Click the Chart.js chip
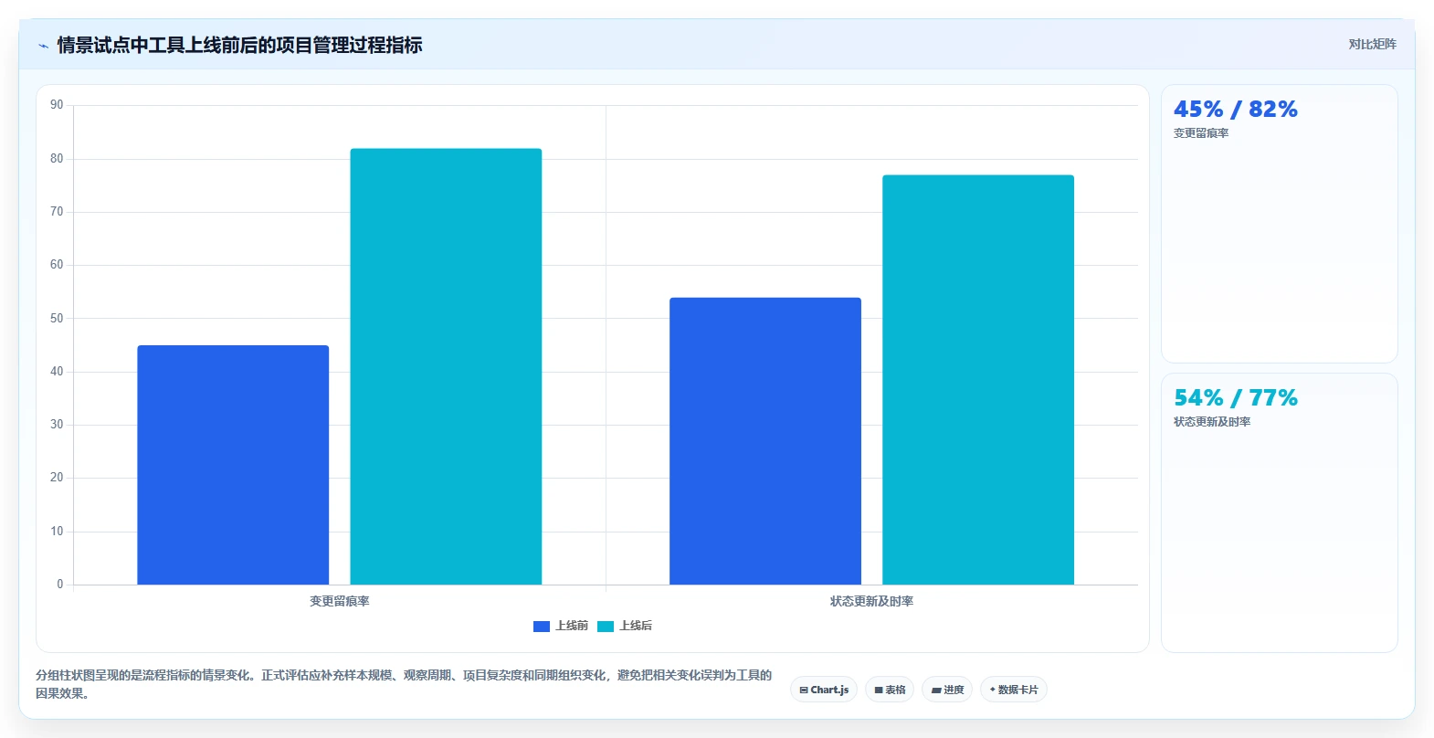Image resolution: width=1434 pixels, height=738 pixels. click(824, 690)
